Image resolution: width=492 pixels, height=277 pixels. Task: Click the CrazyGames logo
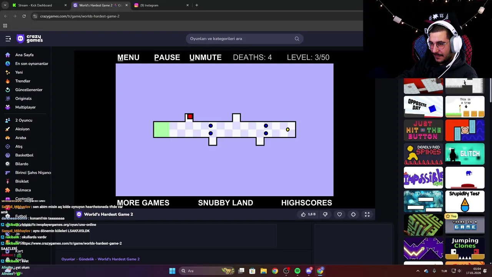click(30, 38)
